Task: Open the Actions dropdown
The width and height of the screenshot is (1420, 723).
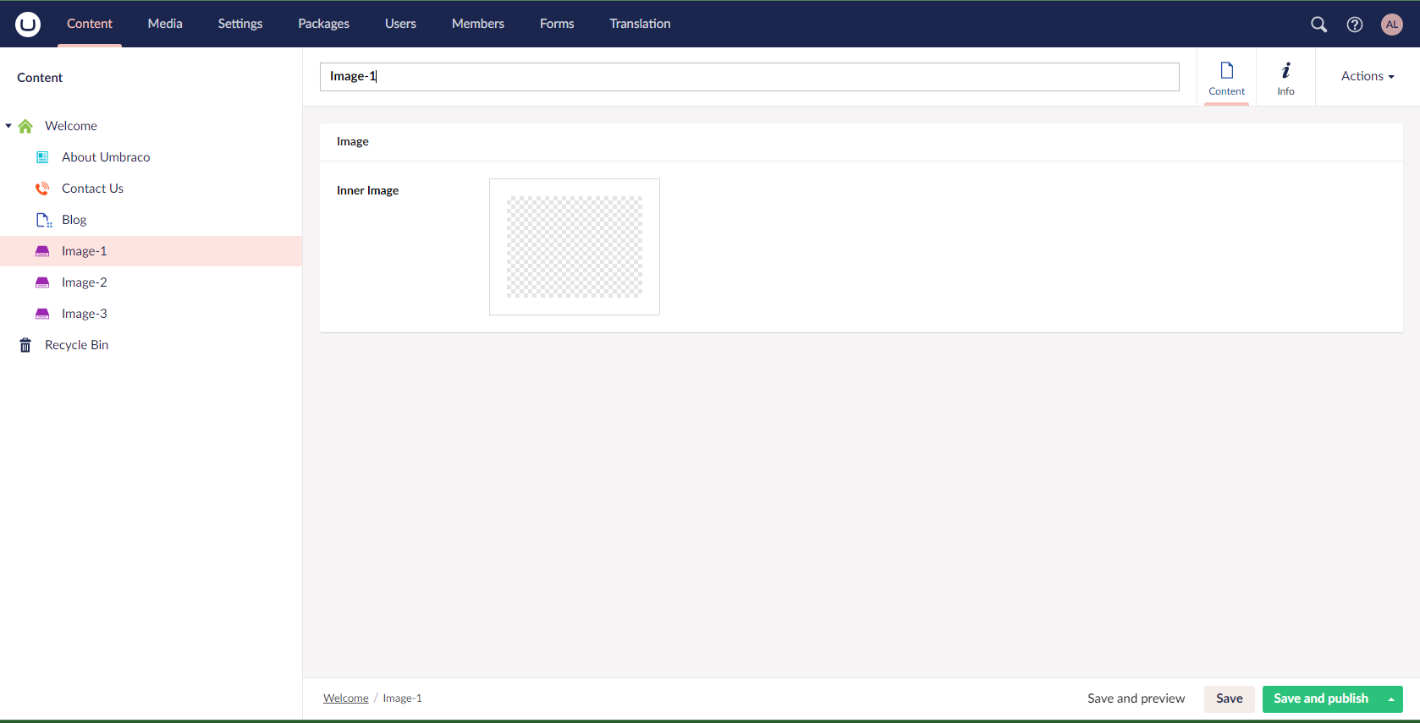Action: click(x=1367, y=76)
